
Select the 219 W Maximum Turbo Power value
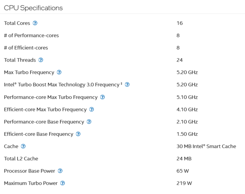184,183
